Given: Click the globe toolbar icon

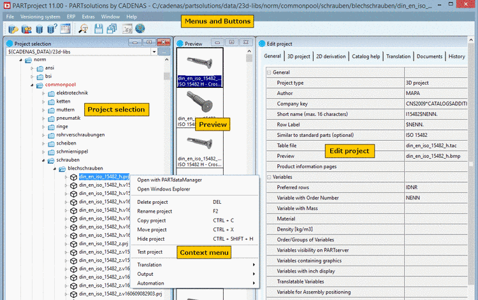Looking at the screenshot, I should pyautogui.click(x=140, y=29).
